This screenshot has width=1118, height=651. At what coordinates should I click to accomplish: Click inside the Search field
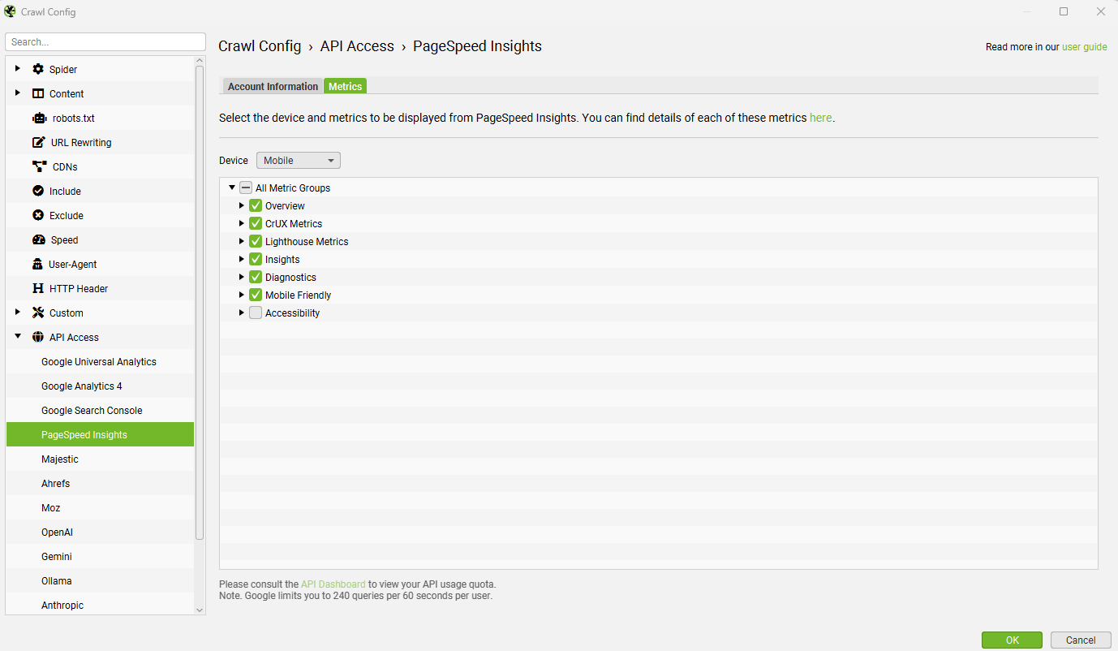point(105,41)
